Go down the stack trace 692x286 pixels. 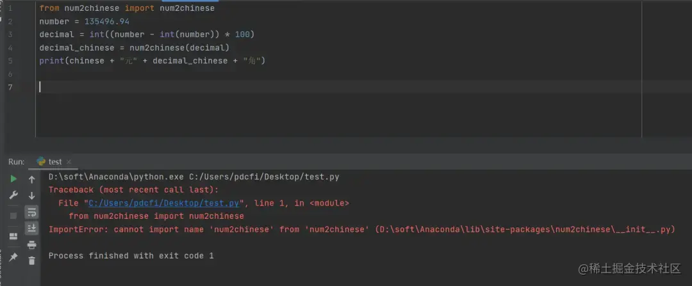tap(32, 196)
